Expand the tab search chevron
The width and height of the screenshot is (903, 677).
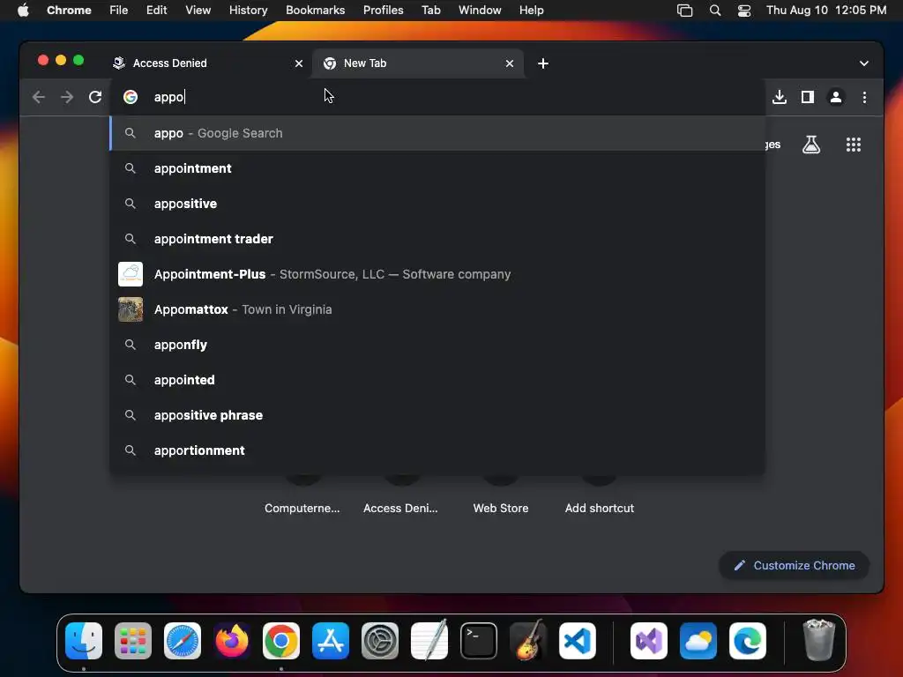click(x=863, y=63)
